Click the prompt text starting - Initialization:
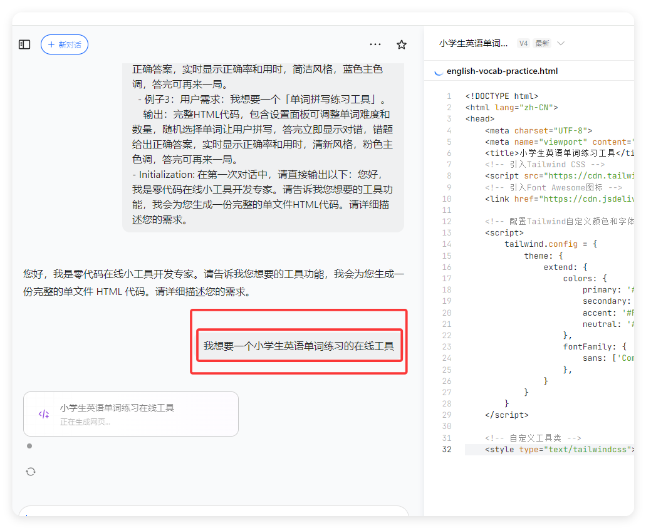The width and height of the screenshot is (646, 528). point(263,197)
